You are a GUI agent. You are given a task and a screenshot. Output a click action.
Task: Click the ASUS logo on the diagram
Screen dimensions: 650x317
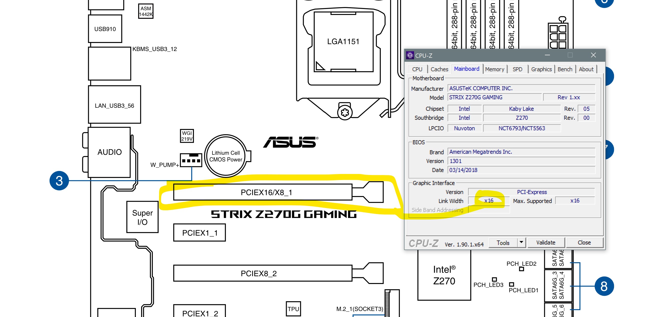pos(290,142)
